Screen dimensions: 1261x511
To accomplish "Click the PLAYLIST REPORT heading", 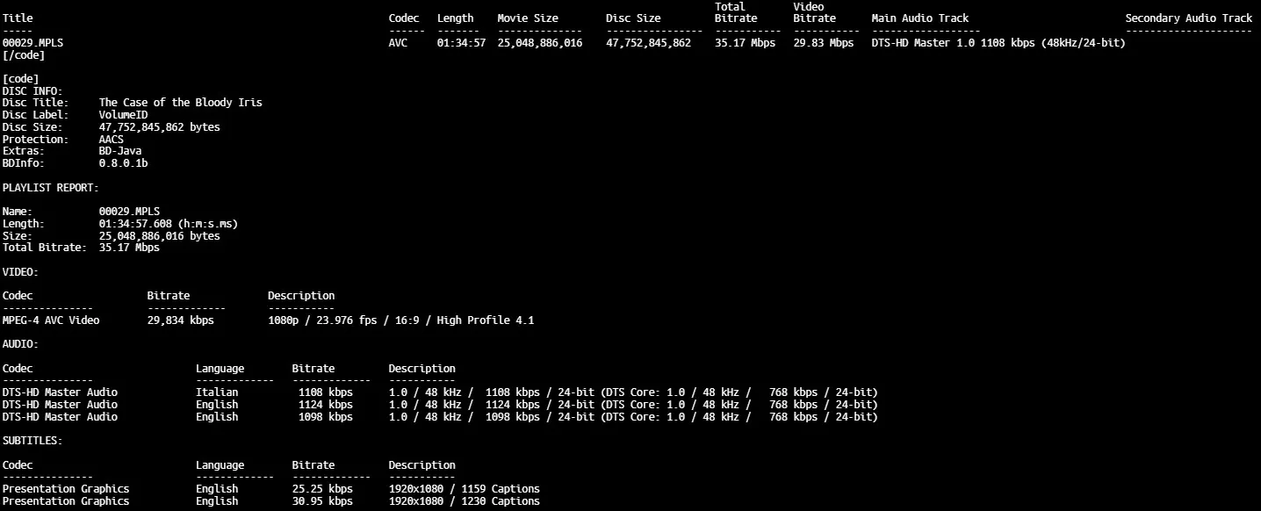I will coord(50,188).
